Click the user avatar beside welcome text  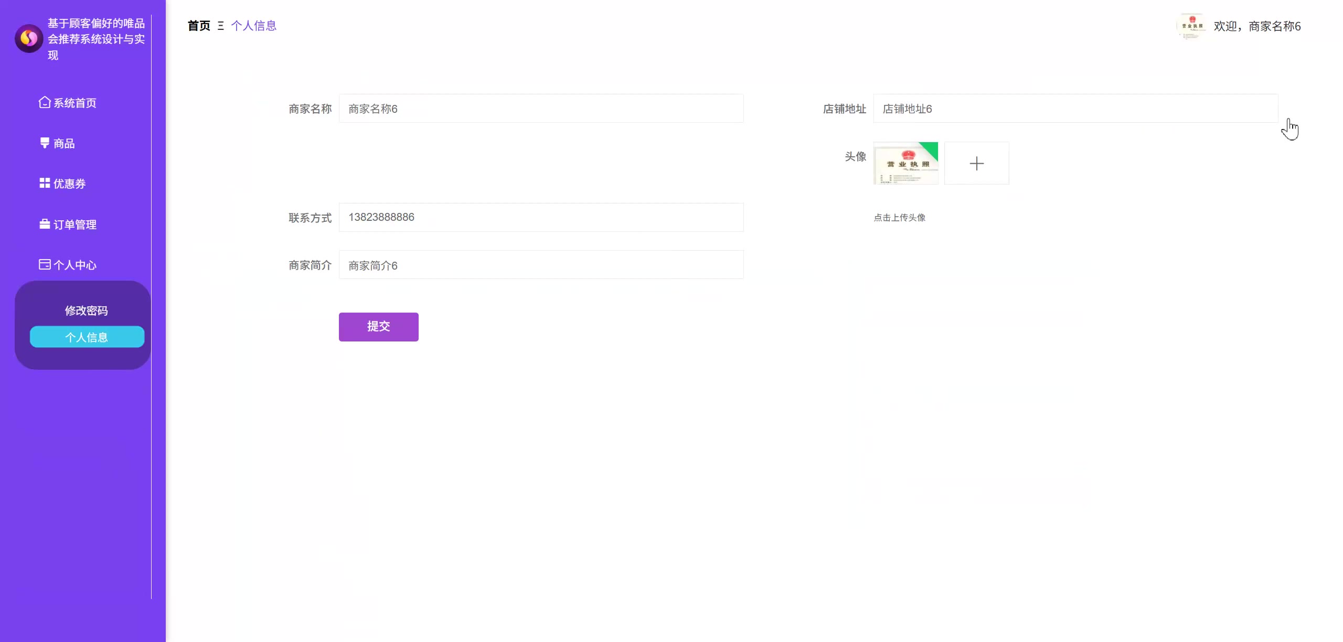tap(1191, 26)
